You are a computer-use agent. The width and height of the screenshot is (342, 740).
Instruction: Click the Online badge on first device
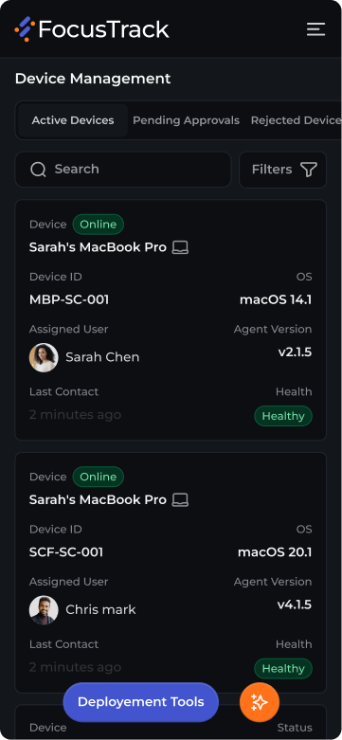[x=99, y=225]
